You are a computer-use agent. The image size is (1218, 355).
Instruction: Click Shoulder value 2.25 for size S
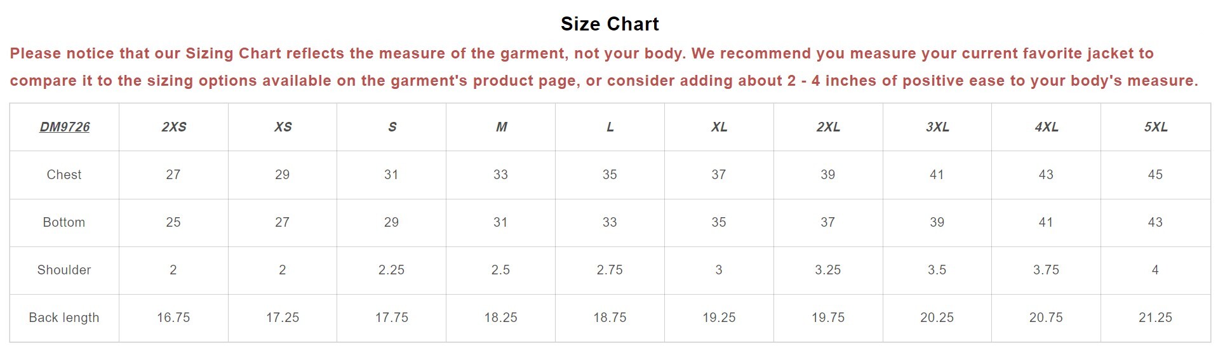pyautogui.click(x=391, y=270)
